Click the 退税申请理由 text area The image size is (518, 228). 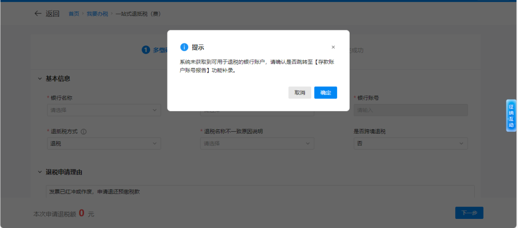260,192
